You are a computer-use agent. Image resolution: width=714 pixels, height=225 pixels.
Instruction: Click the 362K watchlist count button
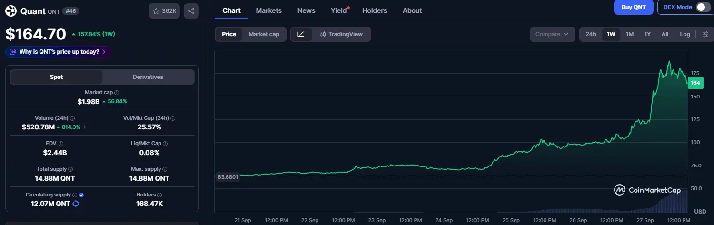pos(164,11)
